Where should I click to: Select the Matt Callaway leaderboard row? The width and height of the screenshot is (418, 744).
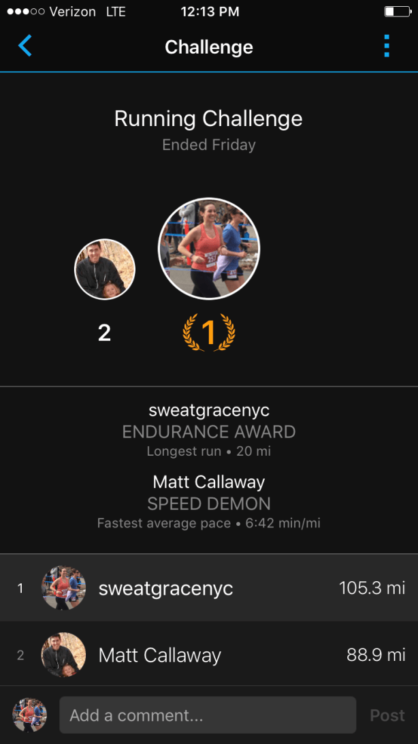tap(209, 655)
